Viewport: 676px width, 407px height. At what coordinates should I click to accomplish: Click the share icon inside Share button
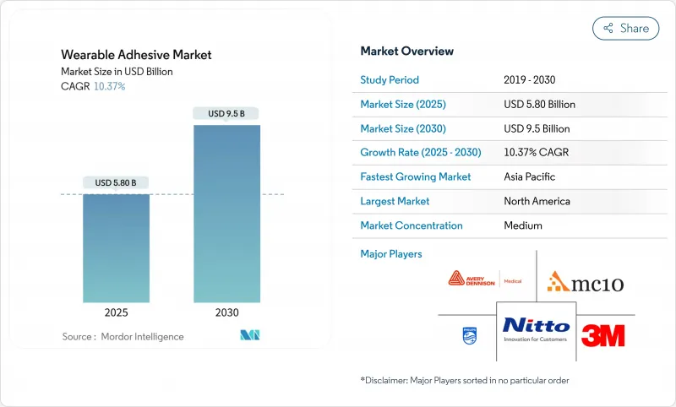[x=608, y=28]
